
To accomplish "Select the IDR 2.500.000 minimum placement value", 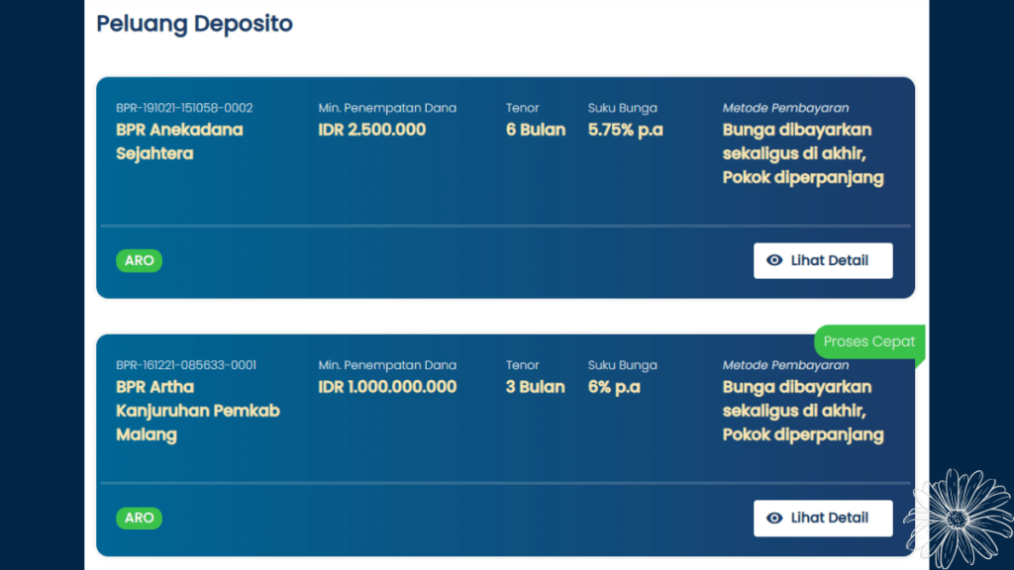I will click(x=371, y=129).
